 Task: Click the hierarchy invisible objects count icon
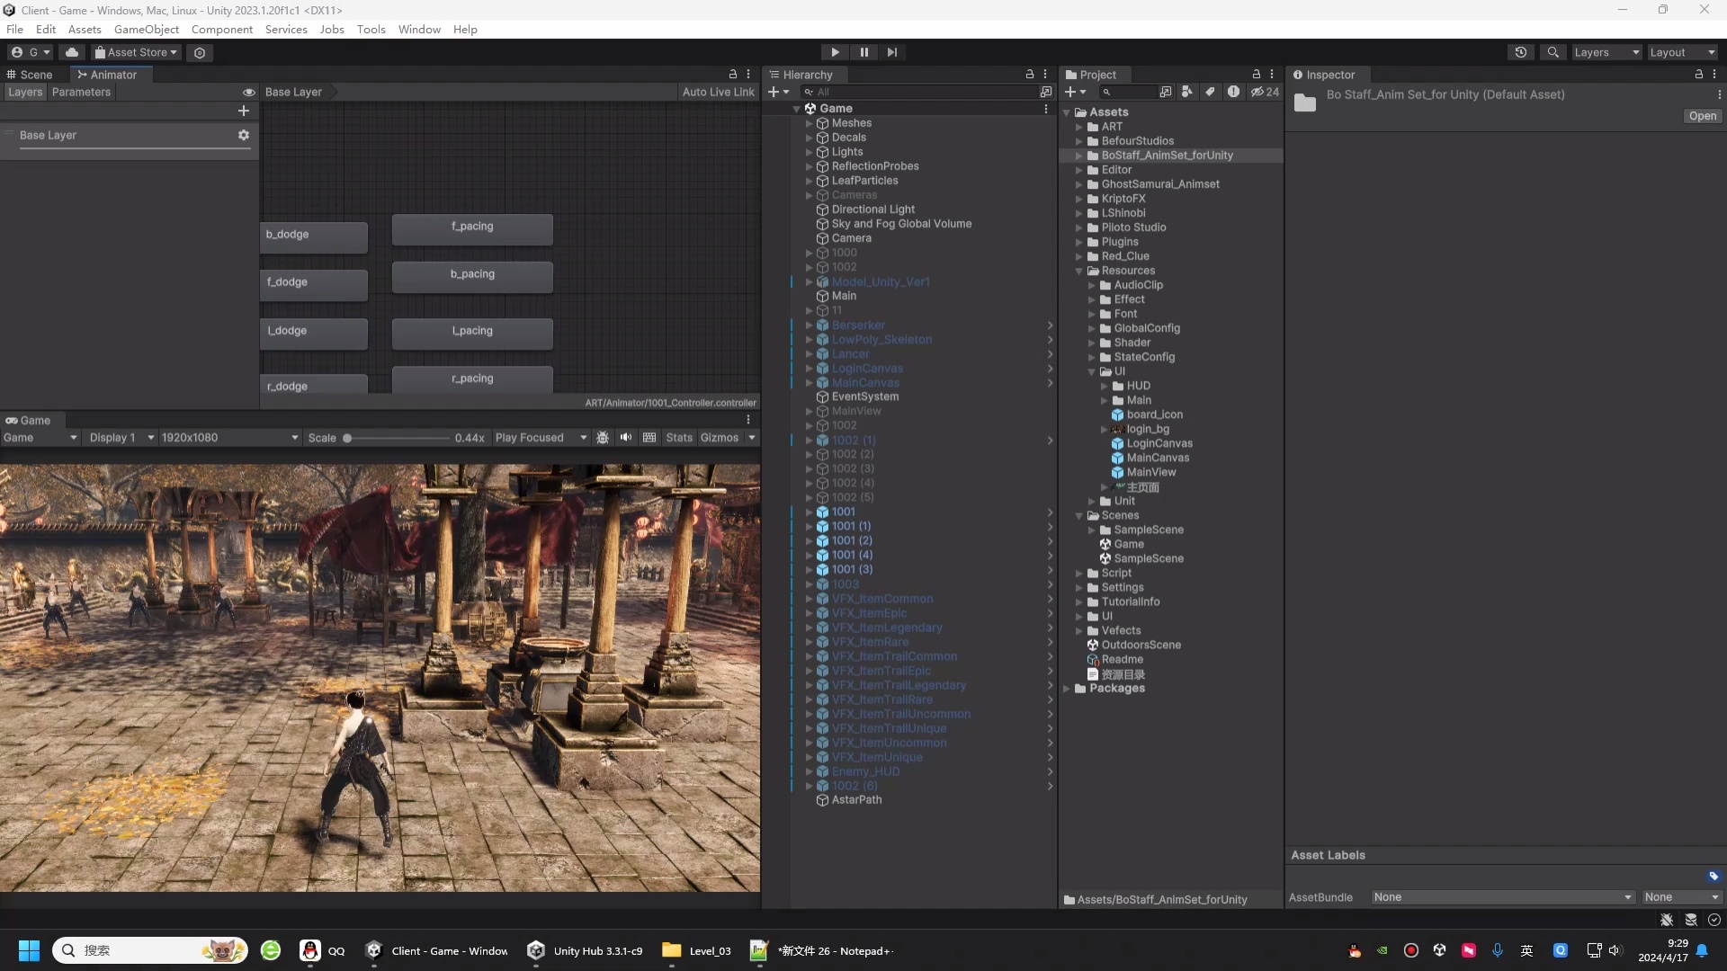click(1259, 92)
